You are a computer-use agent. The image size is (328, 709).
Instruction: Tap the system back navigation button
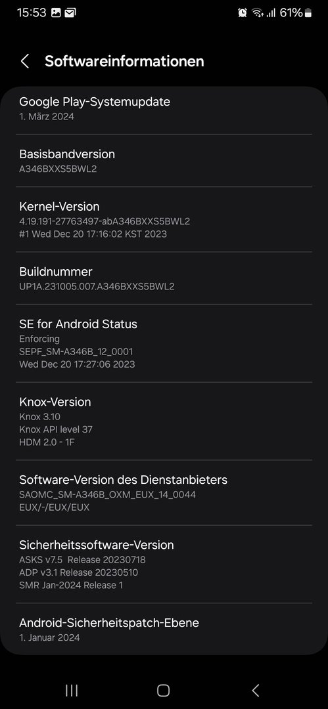click(x=256, y=690)
